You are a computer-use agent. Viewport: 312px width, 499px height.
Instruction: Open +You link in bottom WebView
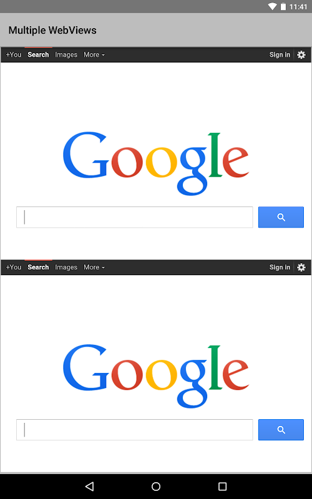[x=14, y=268]
